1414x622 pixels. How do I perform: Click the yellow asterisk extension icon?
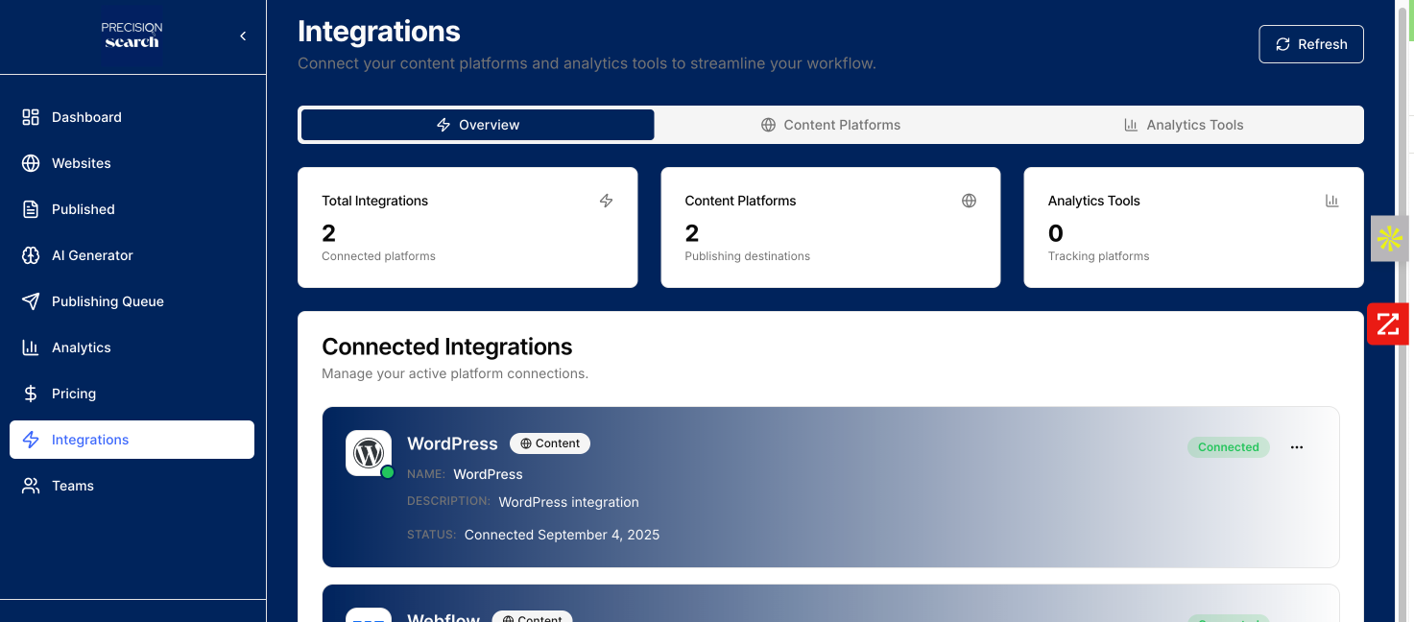coord(1389,238)
